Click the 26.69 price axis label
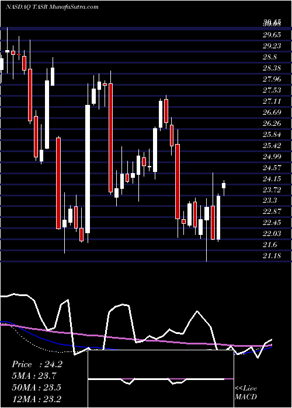The width and height of the screenshot is (292, 408). coord(272,112)
